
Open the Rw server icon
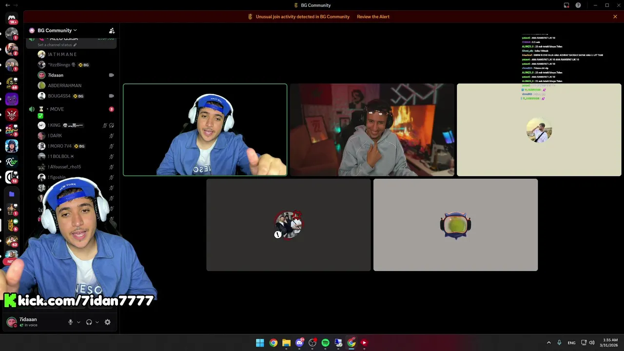click(12, 162)
